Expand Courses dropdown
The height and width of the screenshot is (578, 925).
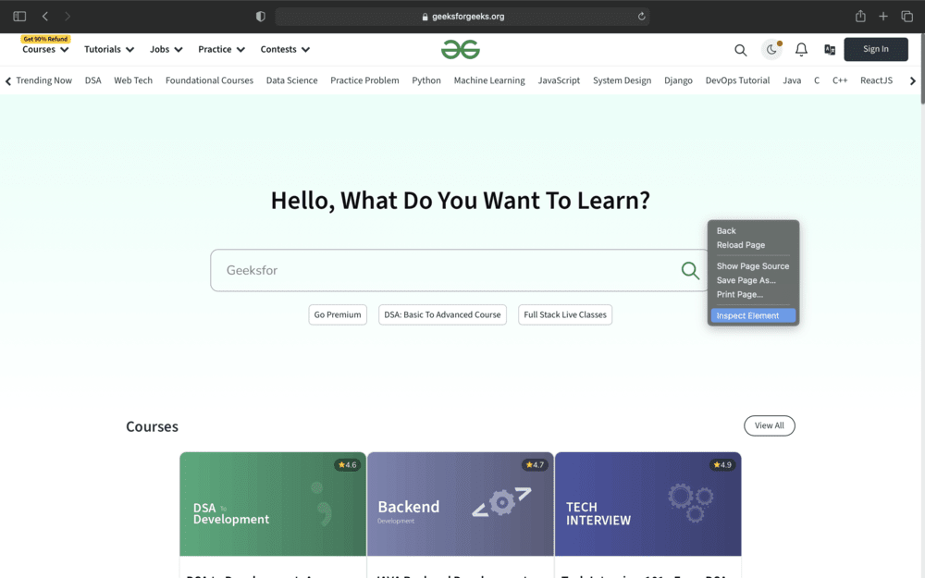[45, 50]
